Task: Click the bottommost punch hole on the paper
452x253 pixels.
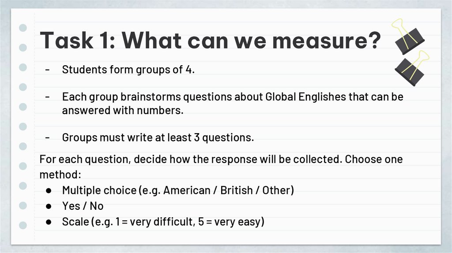Action: tap(23, 225)
